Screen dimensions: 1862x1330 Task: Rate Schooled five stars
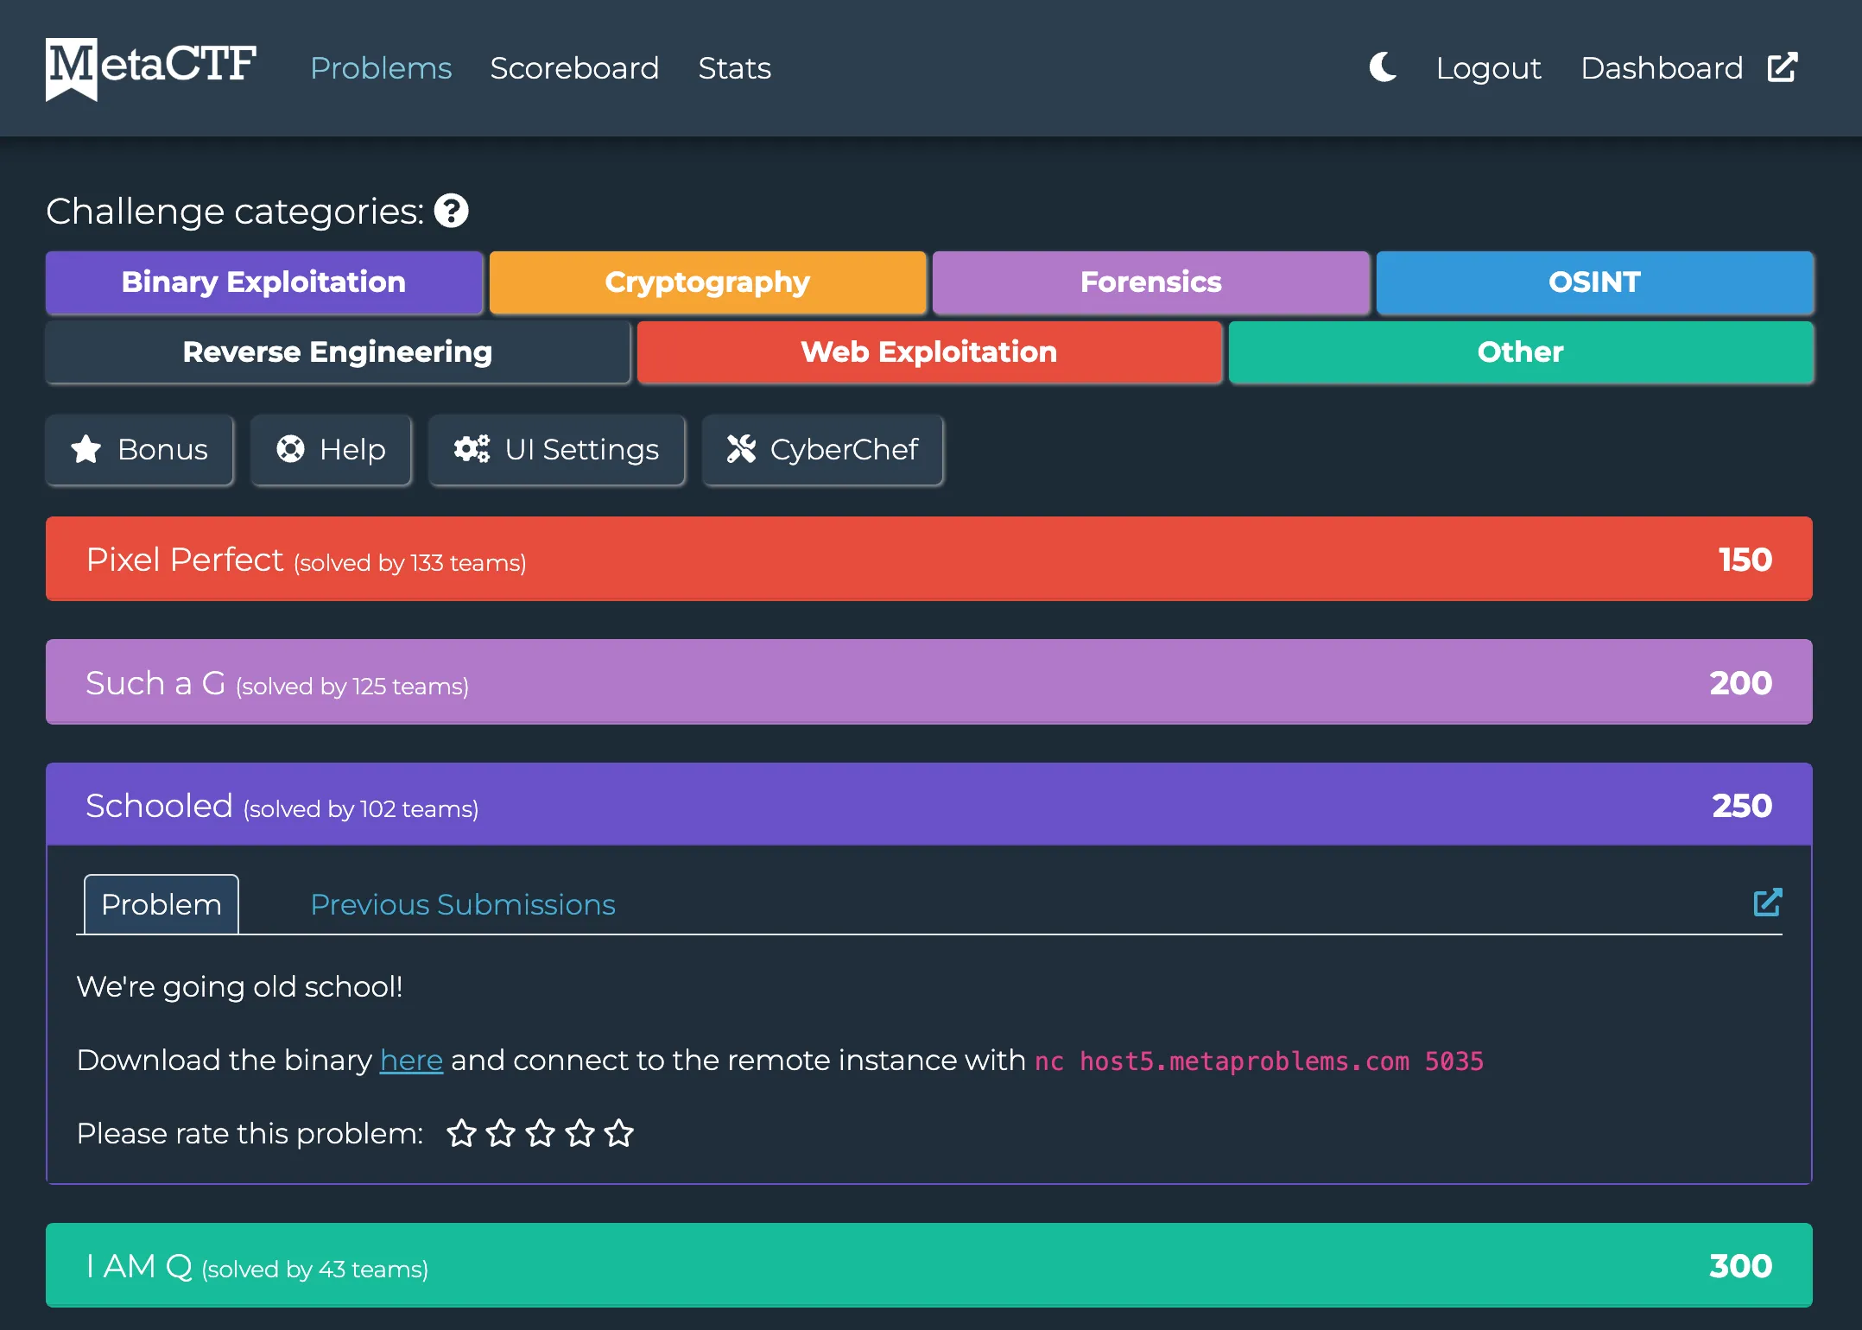pos(618,1133)
